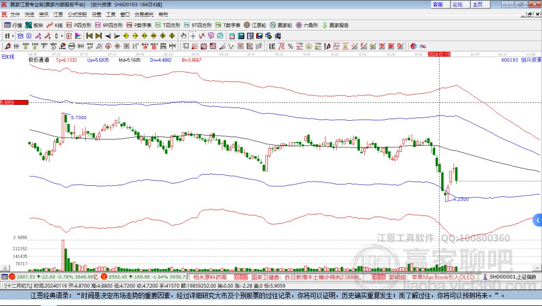The width and height of the screenshot is (542, 306).
Task: Open the 六角形 hexagon tool
Action: (x=307, y=25)
